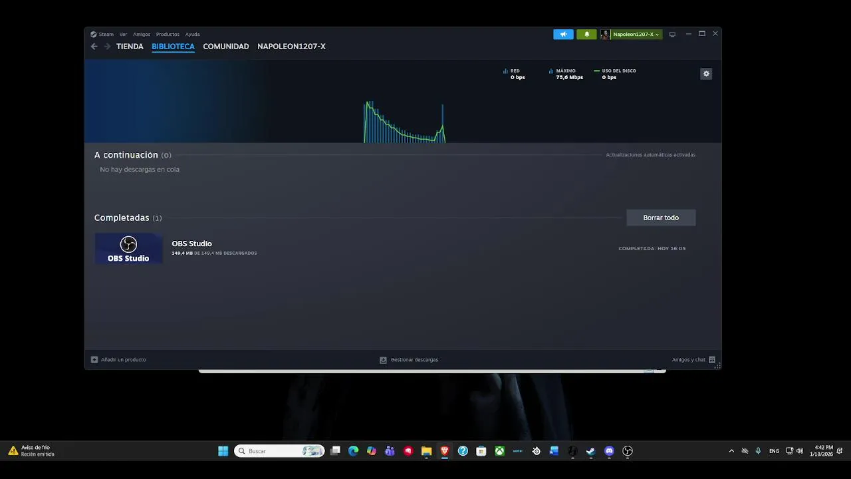Click the ENG language indicator
Screen dimensions: 851x479
click(x=774, y=451)
